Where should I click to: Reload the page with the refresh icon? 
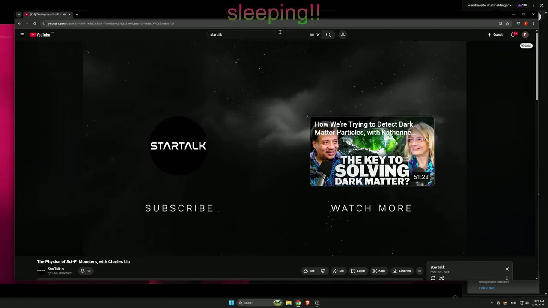click(x=35, y=24)
